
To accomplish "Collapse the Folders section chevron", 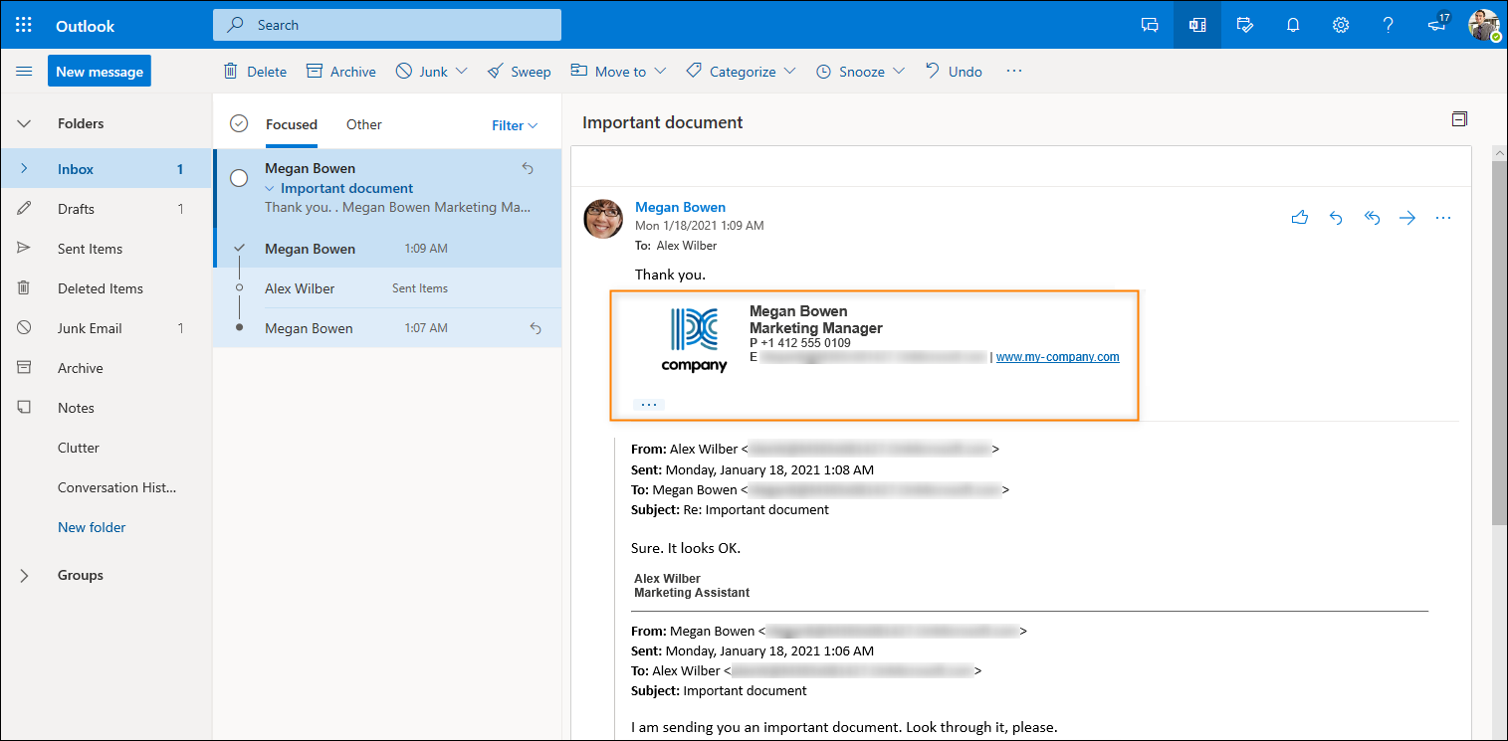I will [24, 124].
